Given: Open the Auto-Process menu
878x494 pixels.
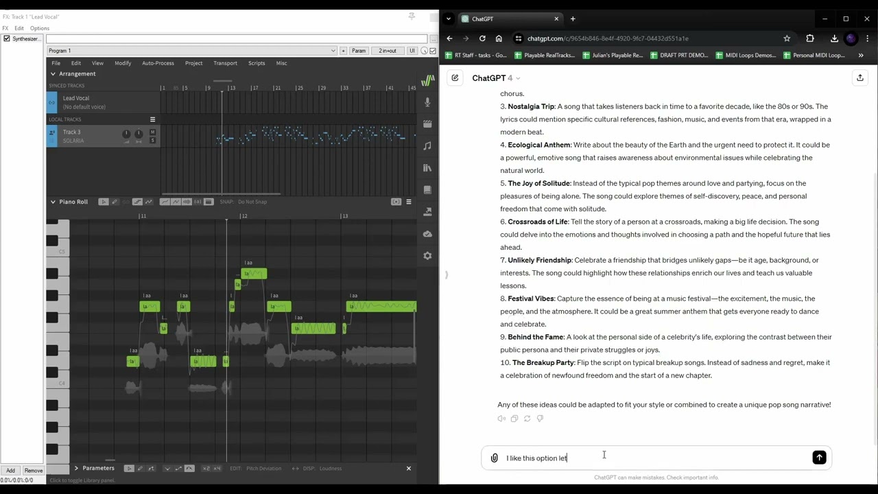Looking at the screenshot, I should (x=158, y=63).
